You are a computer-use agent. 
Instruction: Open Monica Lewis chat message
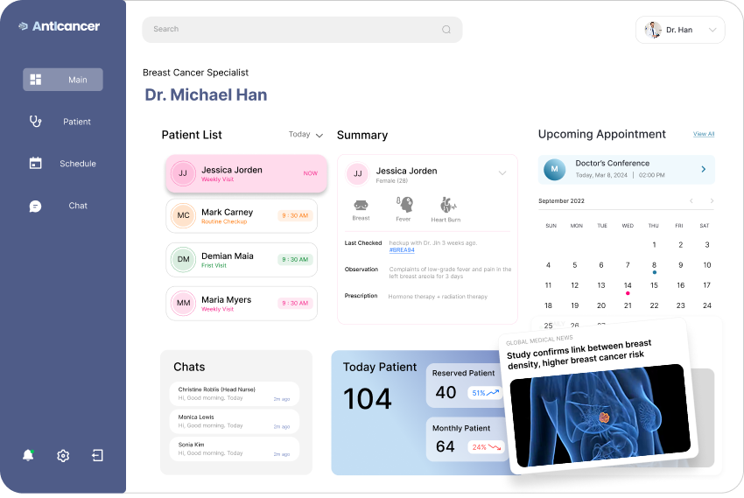[235, 421]
